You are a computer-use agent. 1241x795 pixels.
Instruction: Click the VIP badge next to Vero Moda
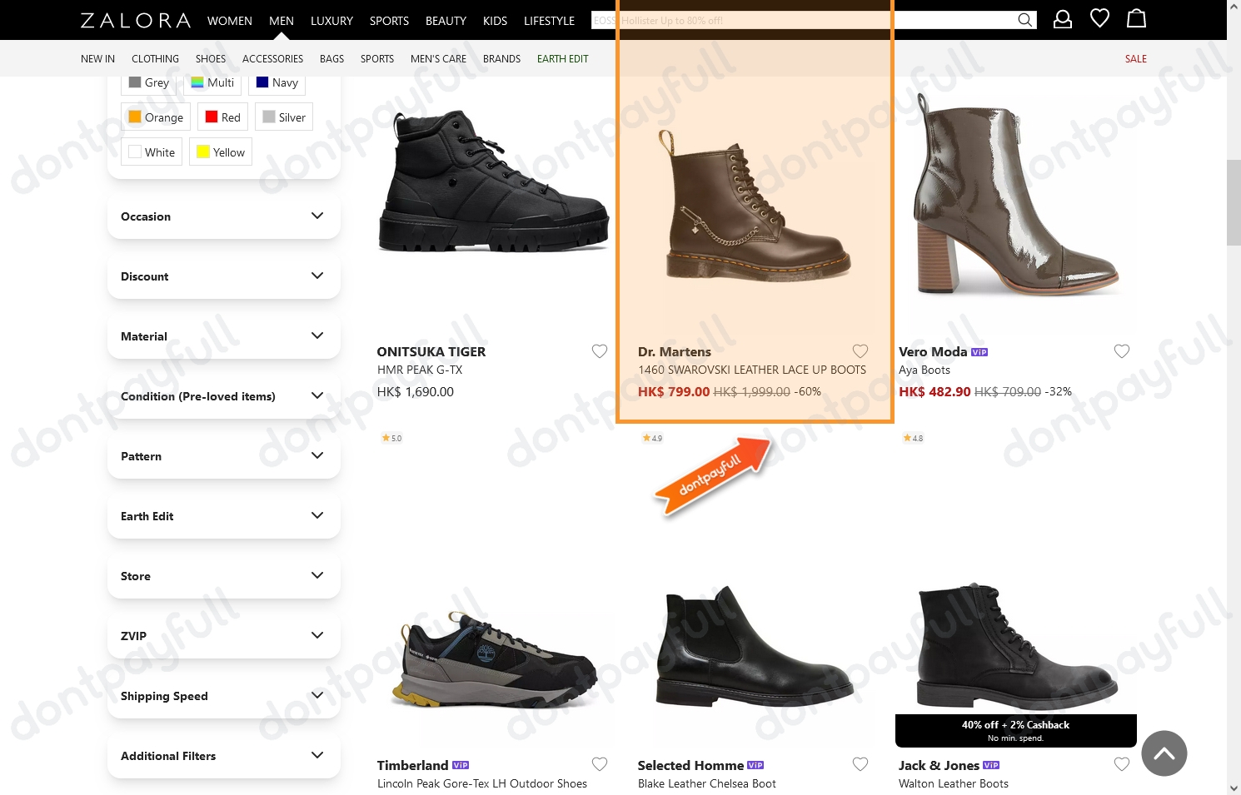point(979,352)
